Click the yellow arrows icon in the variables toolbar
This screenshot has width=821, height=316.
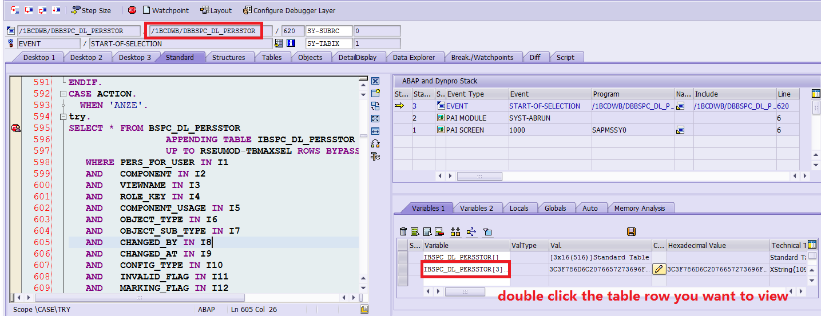coord(471,231)
